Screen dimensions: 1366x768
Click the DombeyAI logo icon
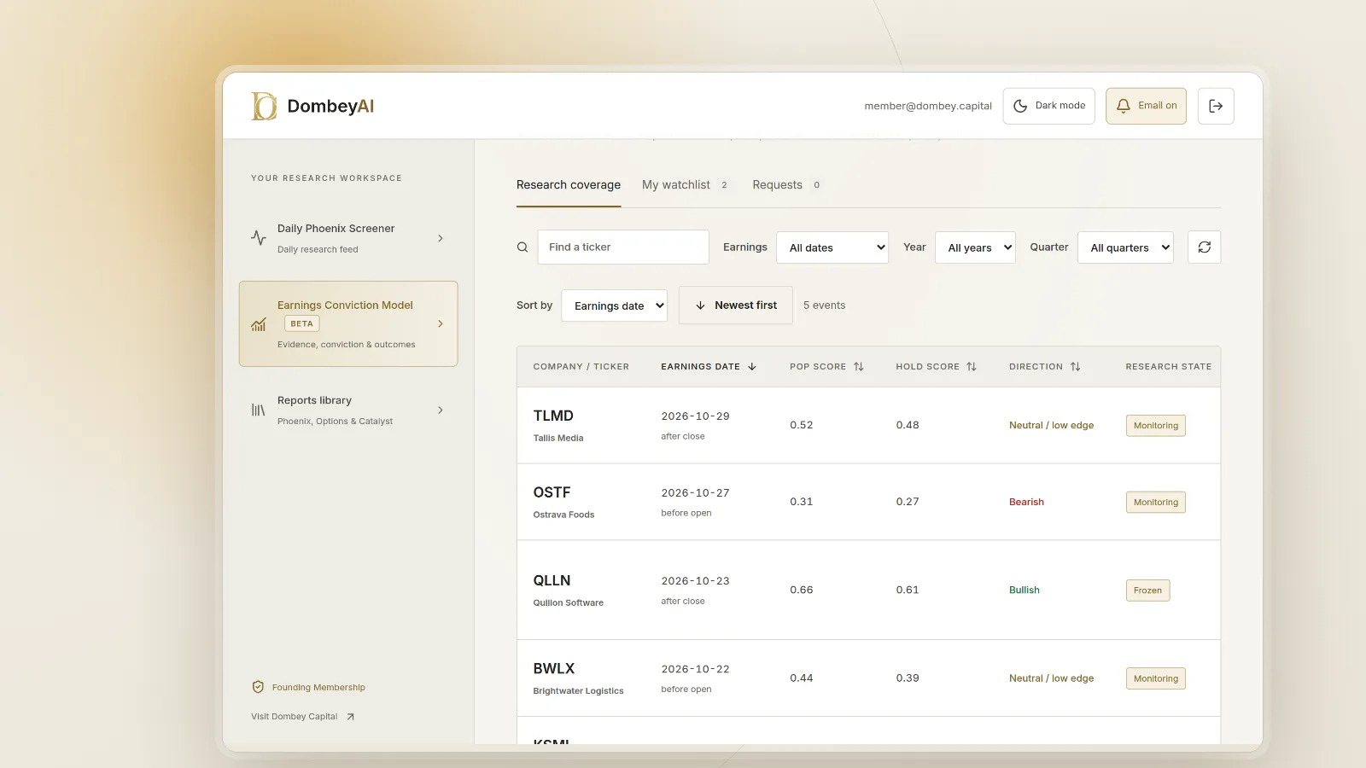tap(264, 106)
